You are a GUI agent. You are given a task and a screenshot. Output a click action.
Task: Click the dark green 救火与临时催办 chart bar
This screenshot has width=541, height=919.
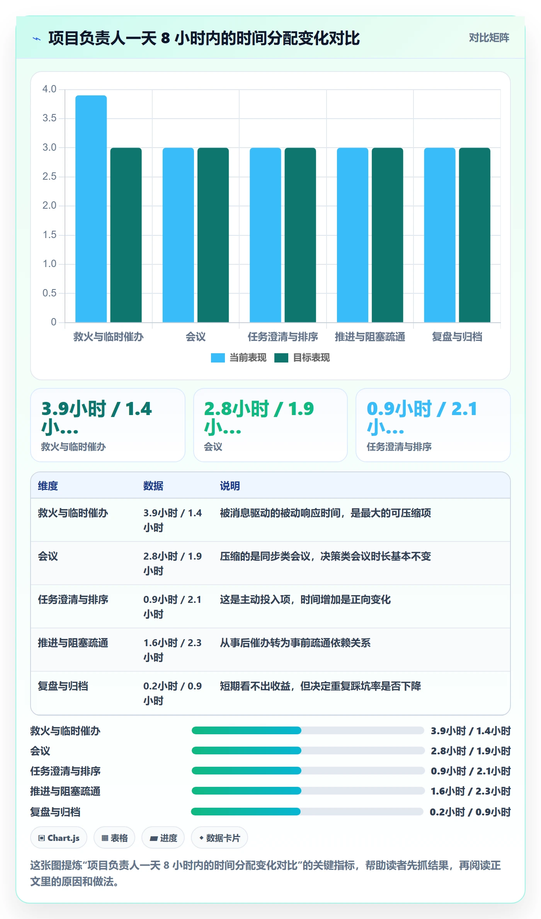[x=126, y=235]
